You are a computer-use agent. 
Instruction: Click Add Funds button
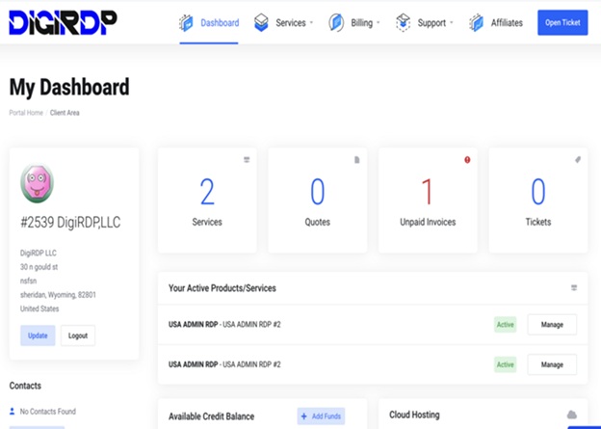[x=321, y=416]
